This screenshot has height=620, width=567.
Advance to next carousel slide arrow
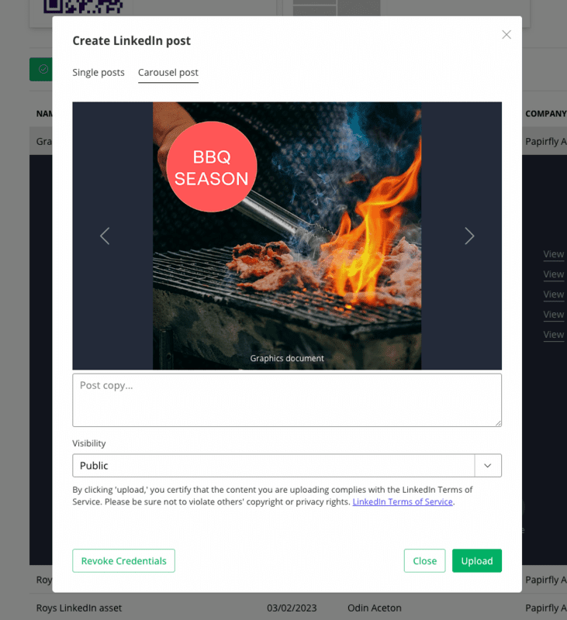pyautogui.click(x=469, y=236)
